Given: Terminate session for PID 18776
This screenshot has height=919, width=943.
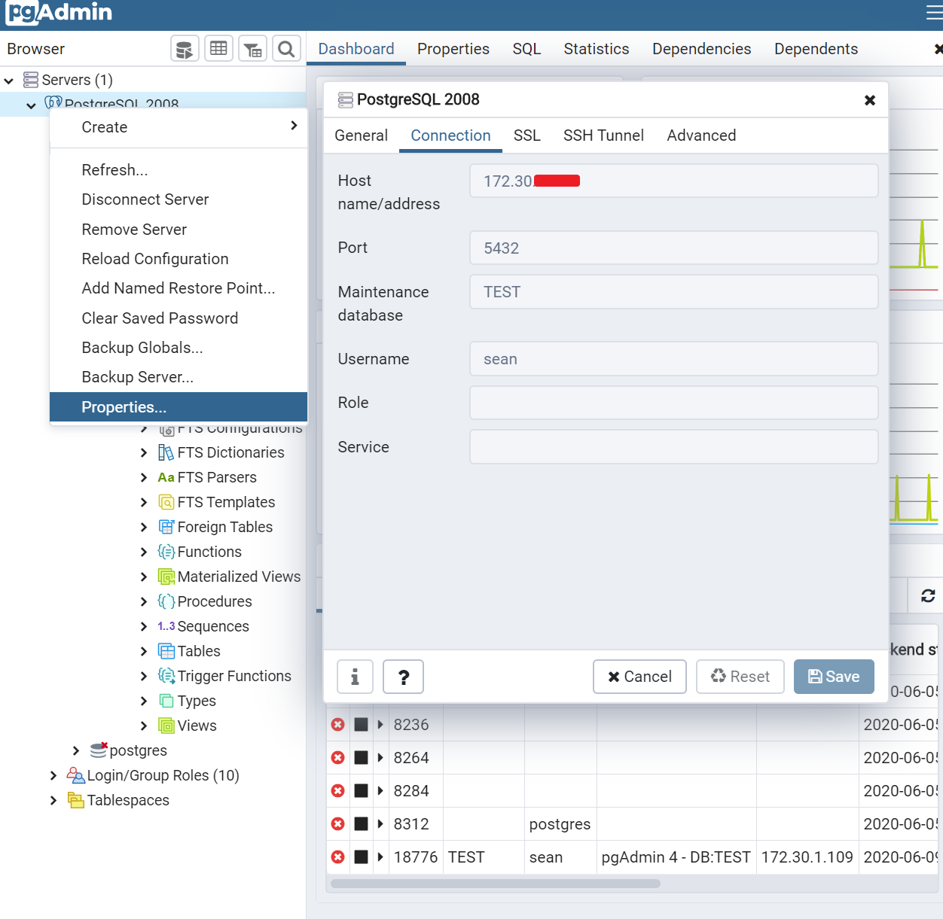Looking at the screenshot, I should pos(338,857).
